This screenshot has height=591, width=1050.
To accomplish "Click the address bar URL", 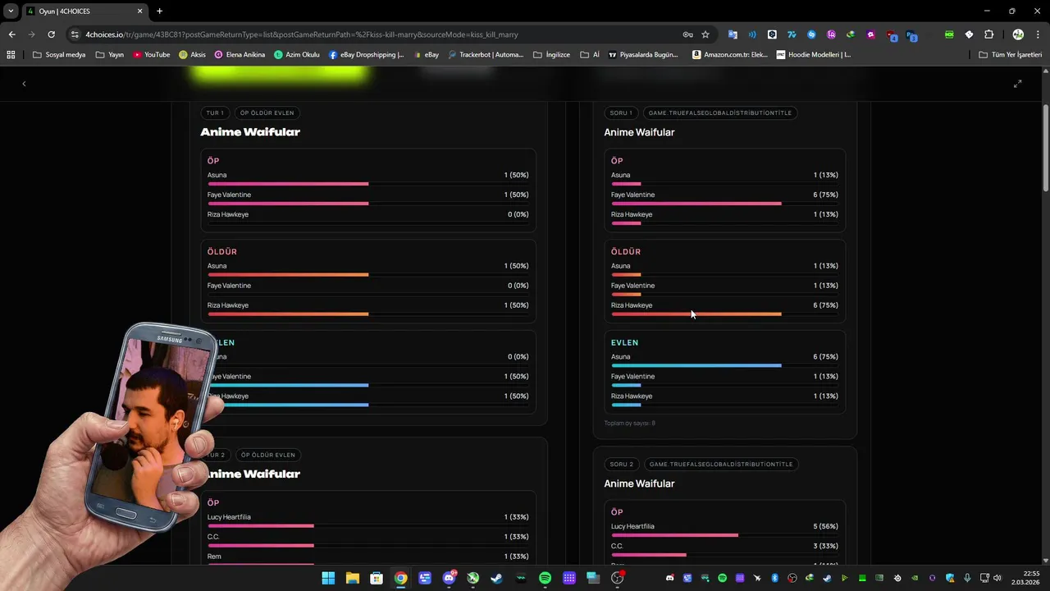I will tap(301, 34).
